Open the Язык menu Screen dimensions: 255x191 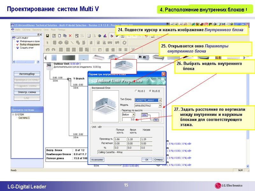click(53, 30)
